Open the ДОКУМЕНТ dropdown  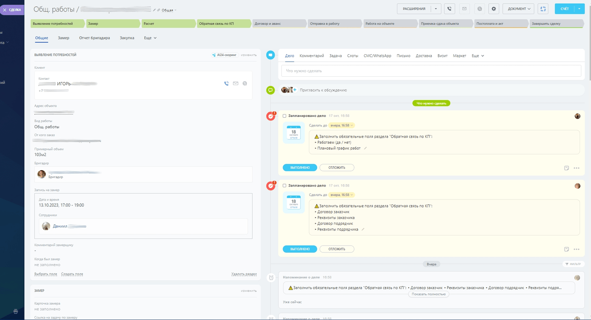tap(519, 9)
